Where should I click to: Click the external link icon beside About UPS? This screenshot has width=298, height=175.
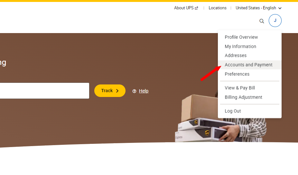197,8
